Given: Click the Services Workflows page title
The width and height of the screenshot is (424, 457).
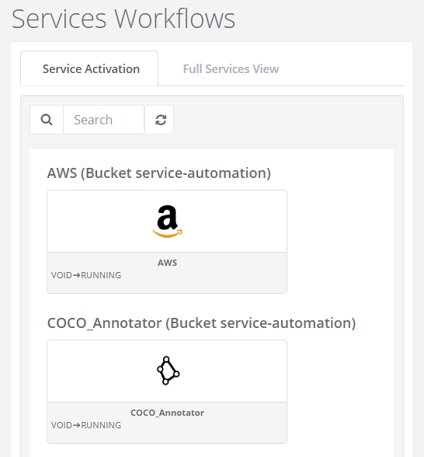Looking at the screenshot, I should coord(123,19).
